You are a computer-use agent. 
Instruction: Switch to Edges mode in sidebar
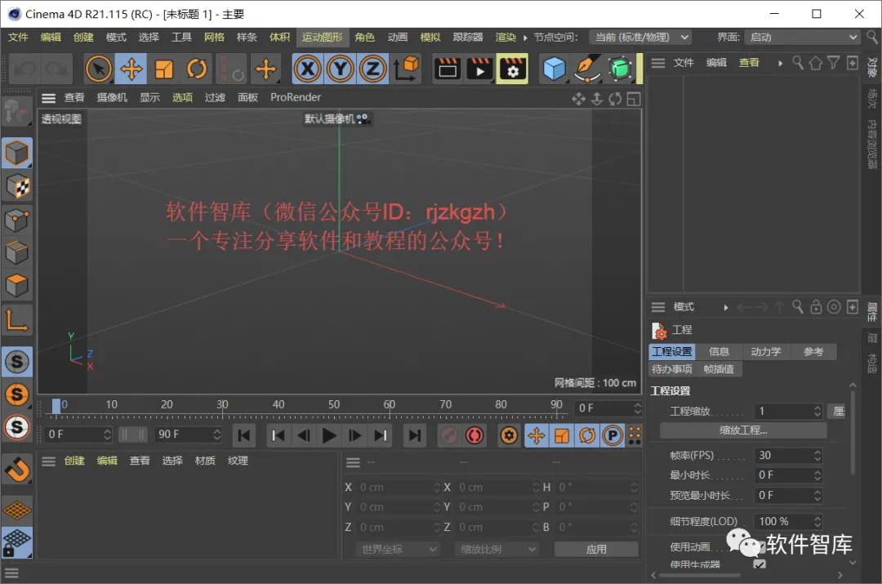pos(17,253)
